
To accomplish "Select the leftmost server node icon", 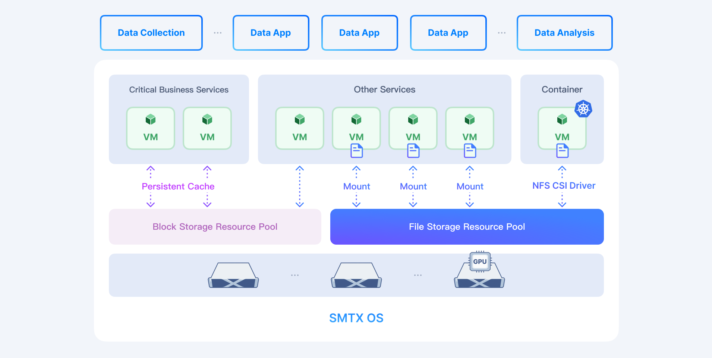I will point(233,275).
